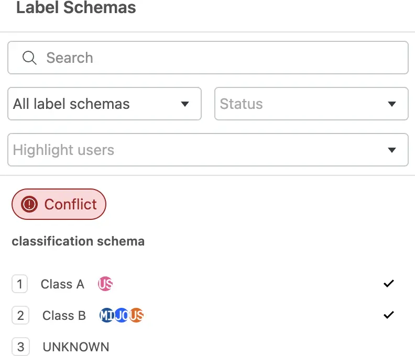Image resolution: width=415 pixels, height=356 pixels.
Task: Focus the Search input field
Action: click(x=208, y=58)
